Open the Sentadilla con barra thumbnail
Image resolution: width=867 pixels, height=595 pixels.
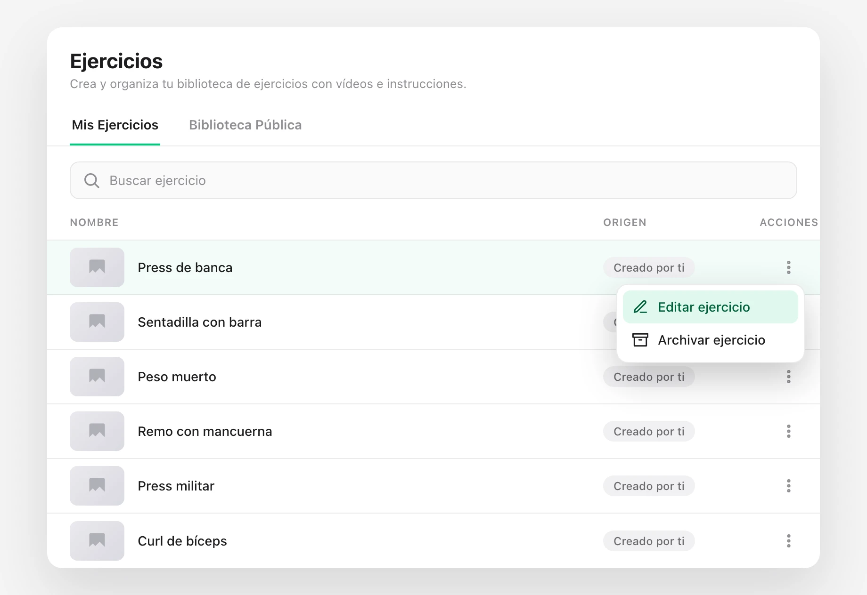pos(97,322)
